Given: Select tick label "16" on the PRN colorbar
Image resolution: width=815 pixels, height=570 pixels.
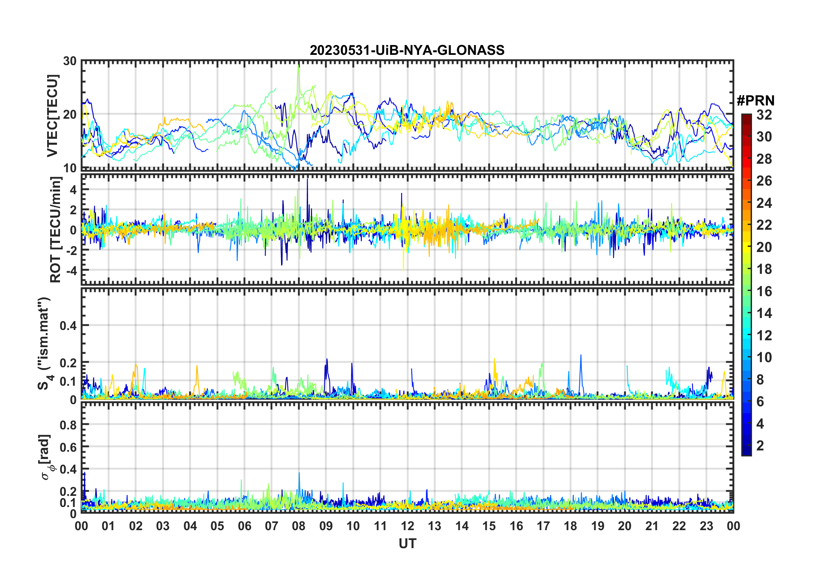Looking at the screenshot, I should pyautogui.click(x=764, y=291).
